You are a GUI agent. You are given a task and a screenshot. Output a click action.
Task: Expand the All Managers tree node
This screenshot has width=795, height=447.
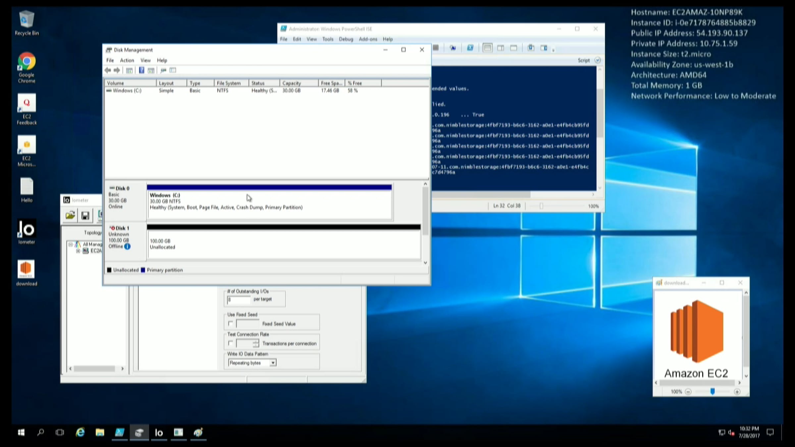click(x=71, y=244)
